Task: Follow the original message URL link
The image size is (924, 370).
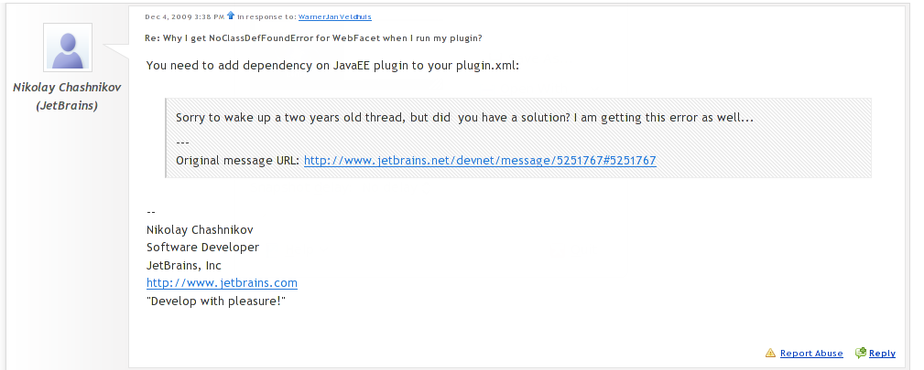Action: point(480,160)
